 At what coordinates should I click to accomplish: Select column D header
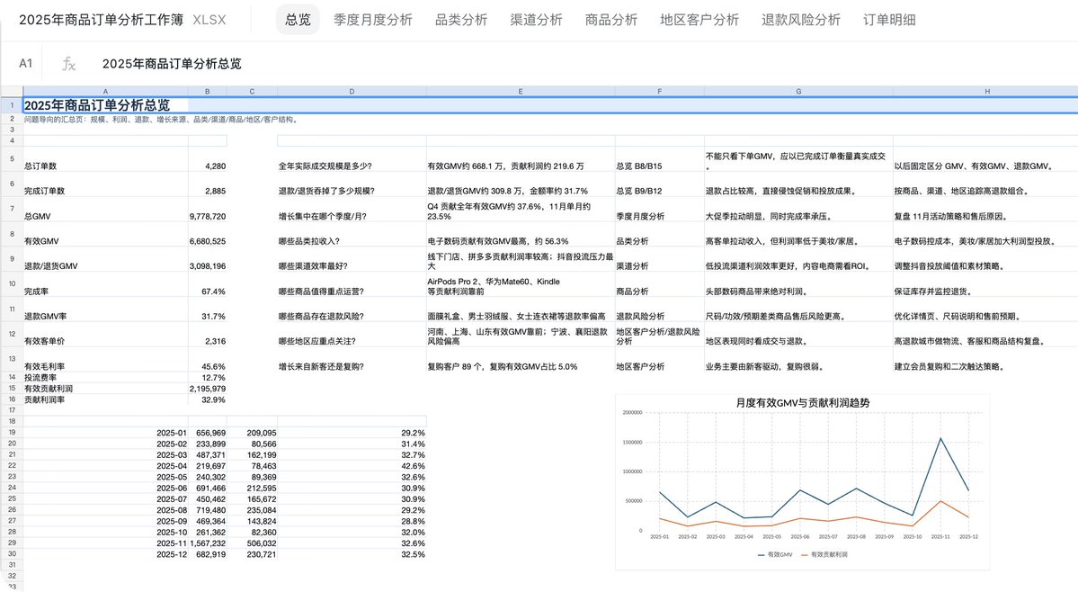[x=352, y=92]
